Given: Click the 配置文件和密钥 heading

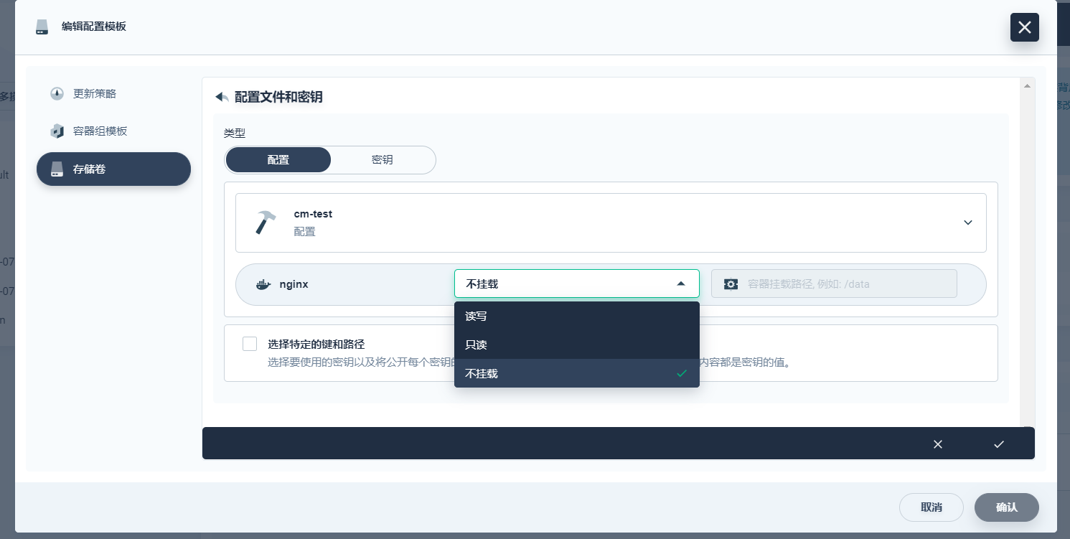Looking at the screenshot, I should 278,98.
